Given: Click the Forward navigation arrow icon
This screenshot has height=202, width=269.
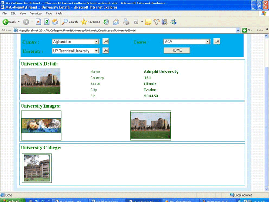Looking at the screenshot, I should [26, 22].
